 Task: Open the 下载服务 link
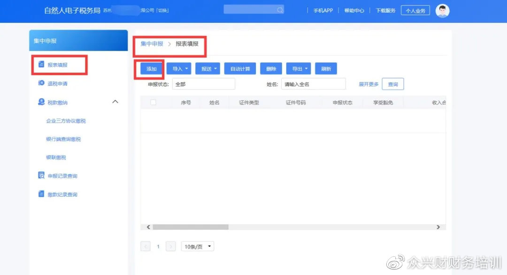pos(385,10)
